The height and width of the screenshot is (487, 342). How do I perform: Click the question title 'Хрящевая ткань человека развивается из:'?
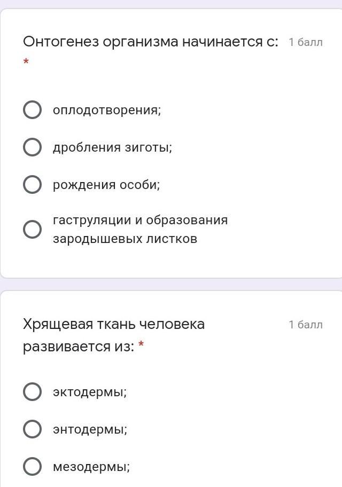tap(113, 335)
